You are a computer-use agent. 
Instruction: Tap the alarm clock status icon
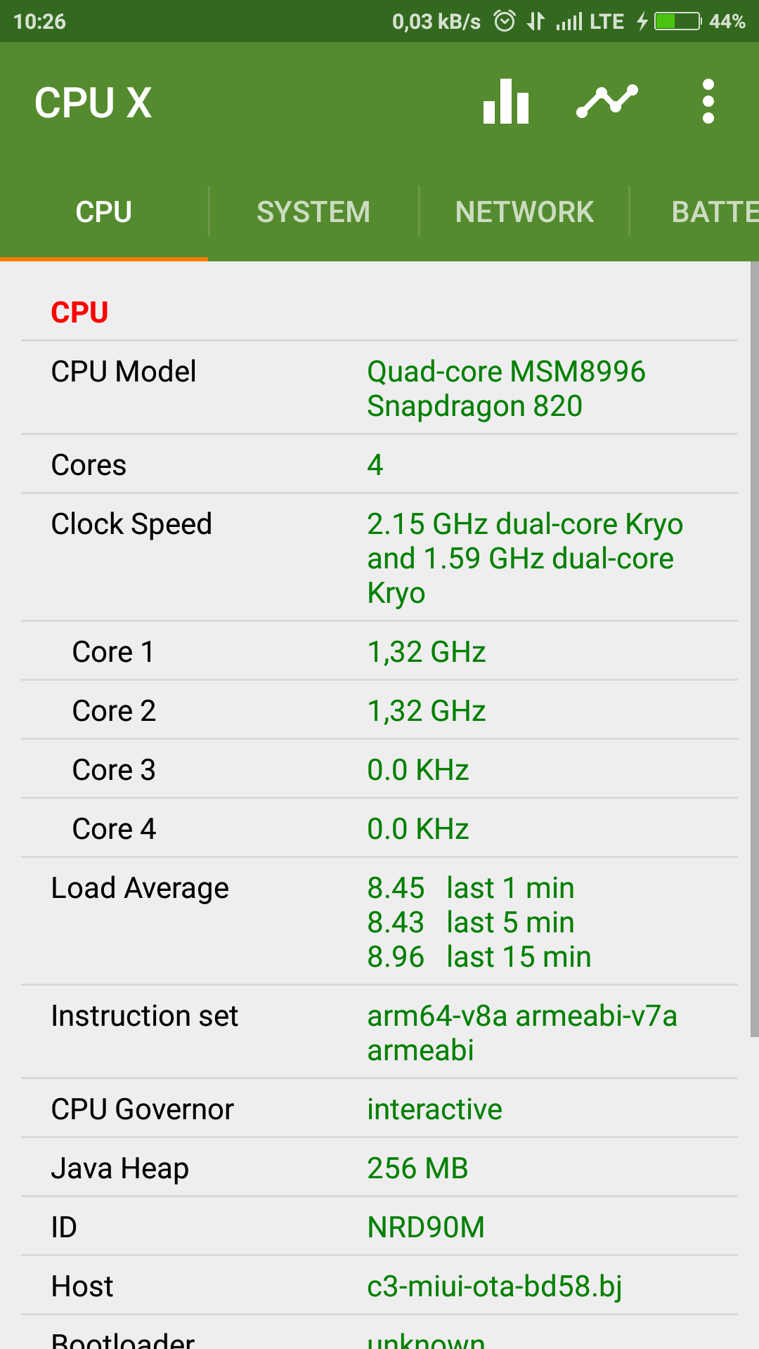point(505,21)
